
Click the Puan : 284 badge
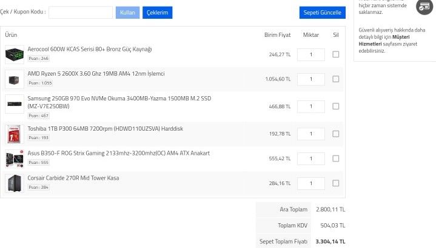coord(39,188)
